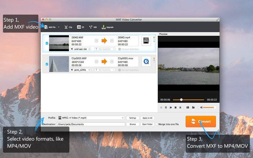Click the QuickTime format icon for Clip0005.MXF
This screenshot has height=158, width=253.
[146, 61]
